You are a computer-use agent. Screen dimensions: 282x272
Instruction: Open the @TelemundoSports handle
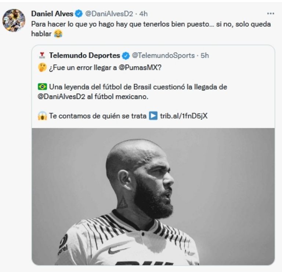click(x=163, y=56)
